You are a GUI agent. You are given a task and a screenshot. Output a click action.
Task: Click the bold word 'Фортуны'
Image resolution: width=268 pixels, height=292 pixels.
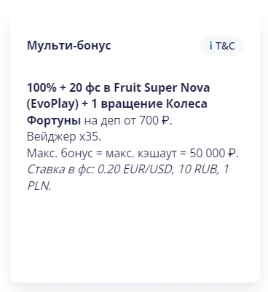click(54, 120)
